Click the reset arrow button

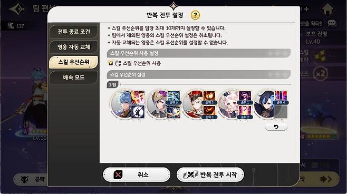click(x=276, y=127)
